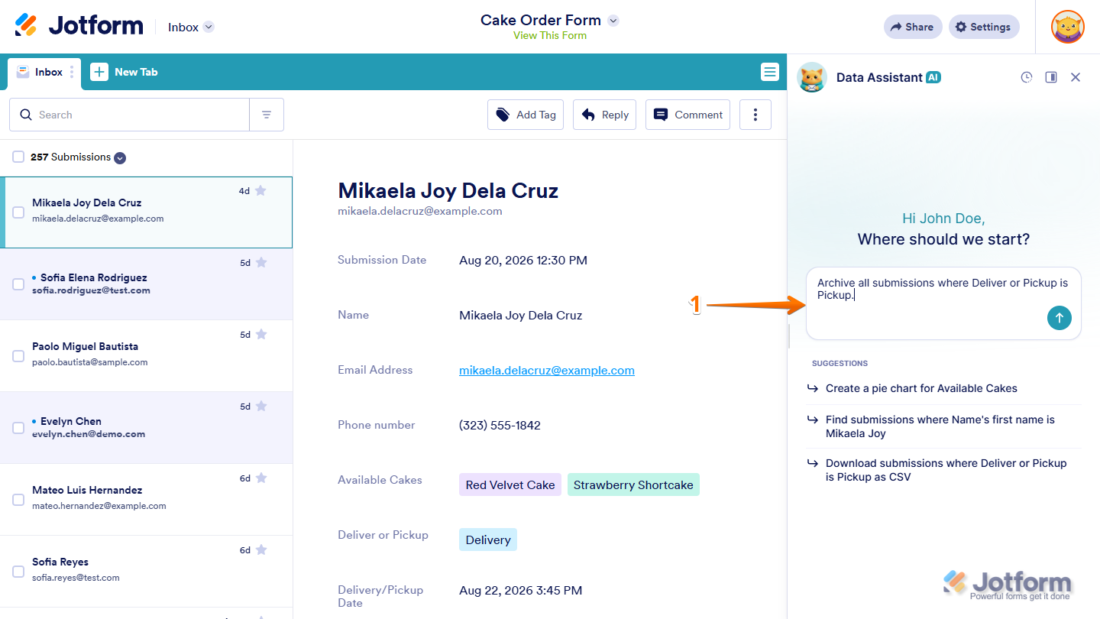
Task: Add a Comment to submission
Action: tap(687, 115)
